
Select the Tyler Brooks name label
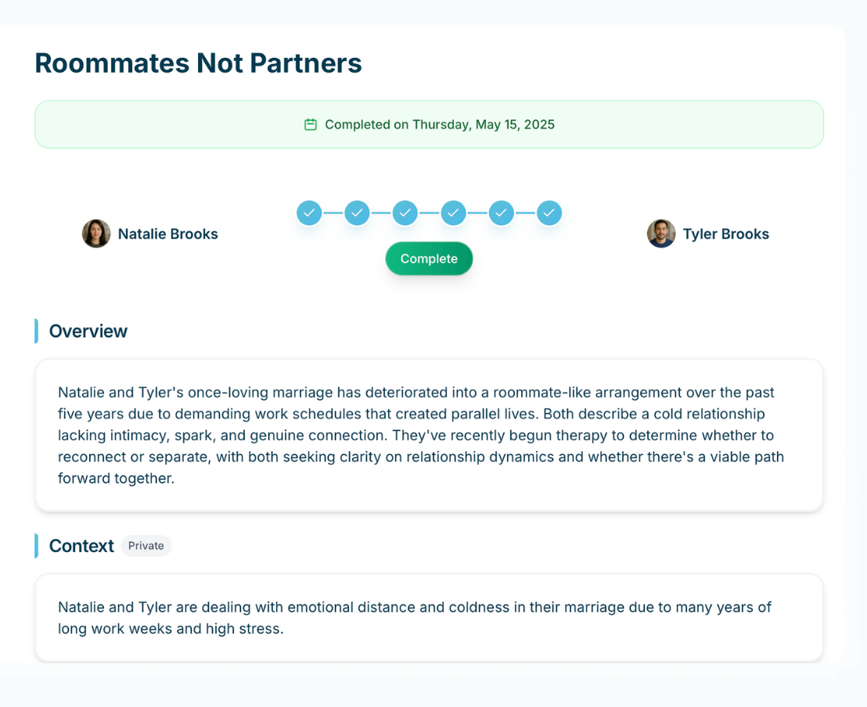coord(726,234)
